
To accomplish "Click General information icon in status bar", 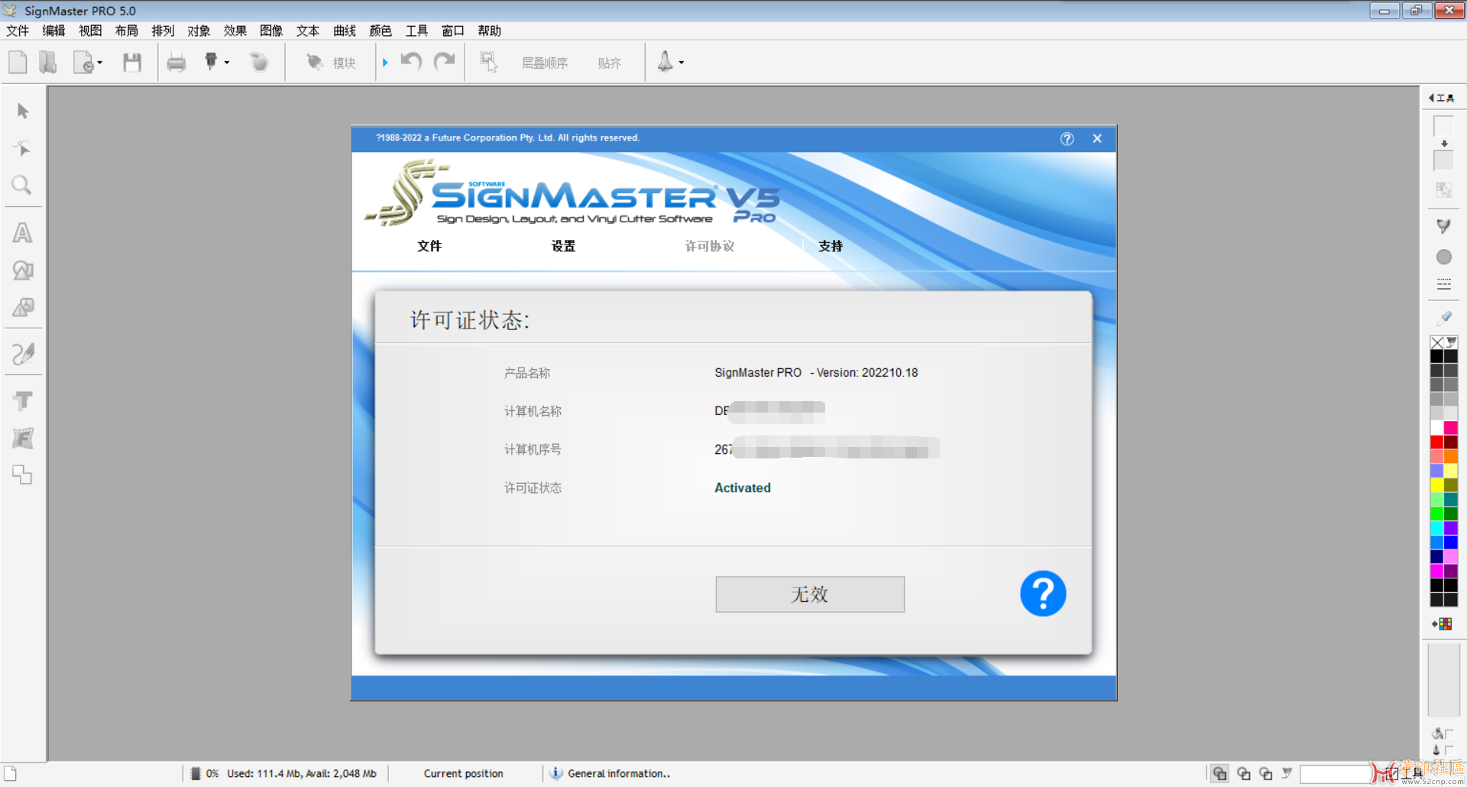I will (x=556, y=773).
